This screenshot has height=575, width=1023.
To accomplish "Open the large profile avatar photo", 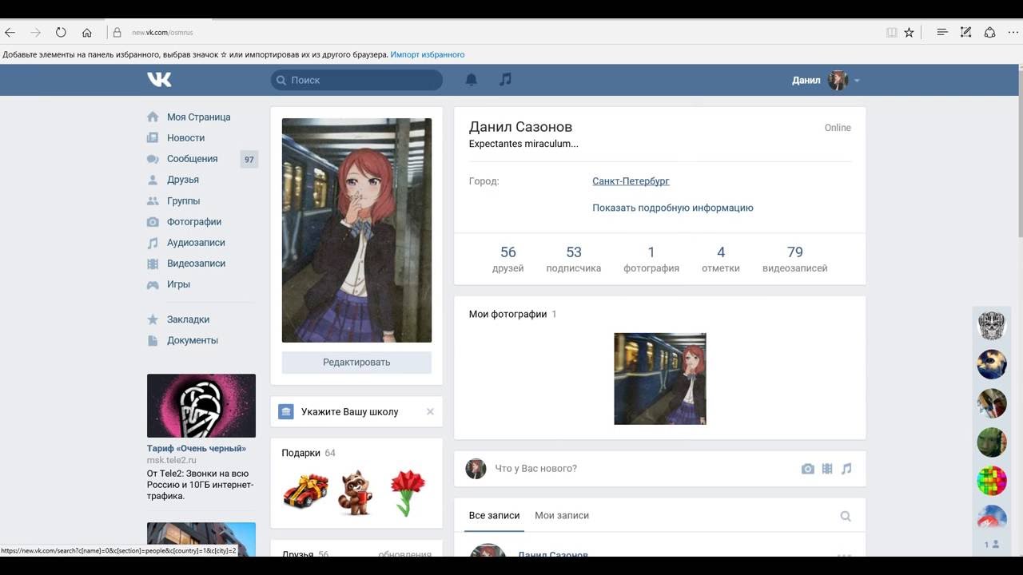I will tap(356, 230).
